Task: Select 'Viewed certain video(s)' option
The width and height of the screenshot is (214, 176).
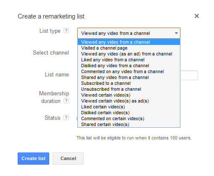Action: coord(129,95)
